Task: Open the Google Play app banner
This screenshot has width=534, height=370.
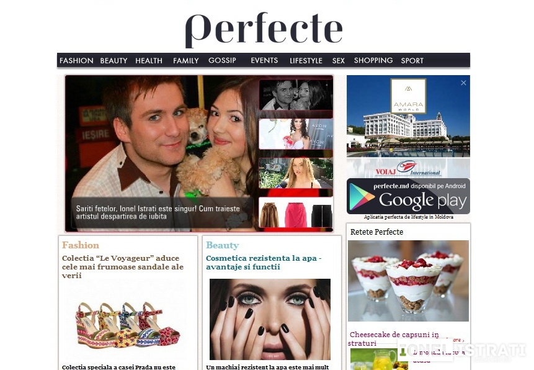Action: click(408, 196)
